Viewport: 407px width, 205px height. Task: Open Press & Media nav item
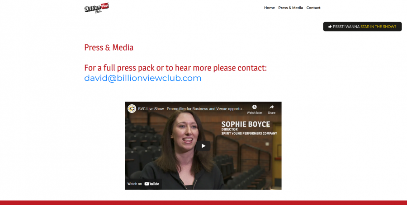tap(290, 8)
